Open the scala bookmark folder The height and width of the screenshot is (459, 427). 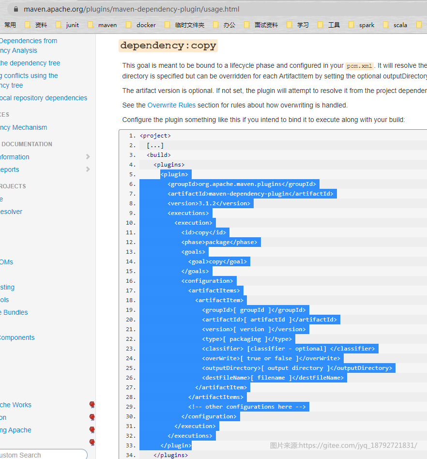coord(395,25)
